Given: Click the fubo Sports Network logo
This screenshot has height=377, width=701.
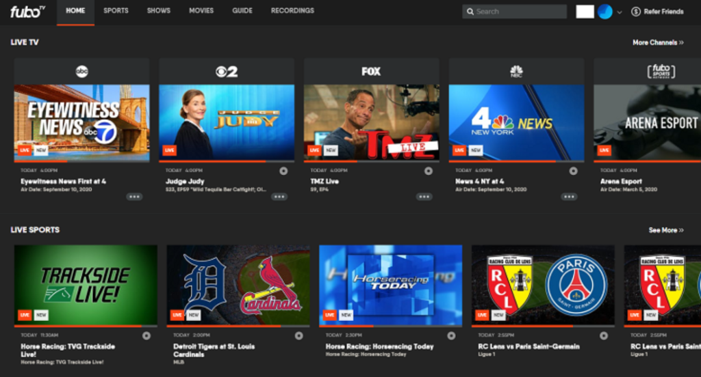Looking at the screenshot, I should (661, 72).
